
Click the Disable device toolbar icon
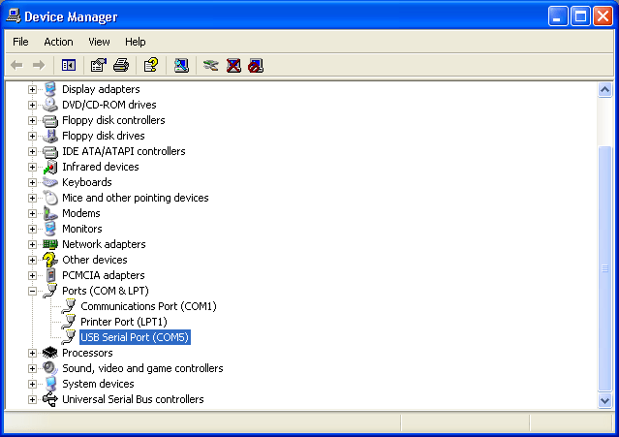point(256,65)
